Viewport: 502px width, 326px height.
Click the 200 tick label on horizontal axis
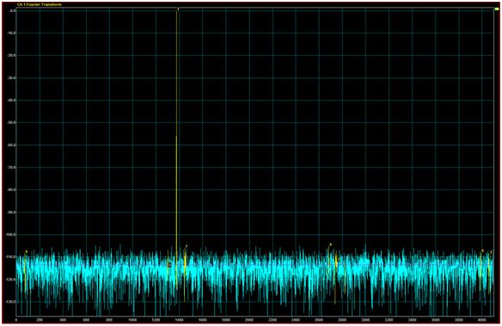(40, 320)
